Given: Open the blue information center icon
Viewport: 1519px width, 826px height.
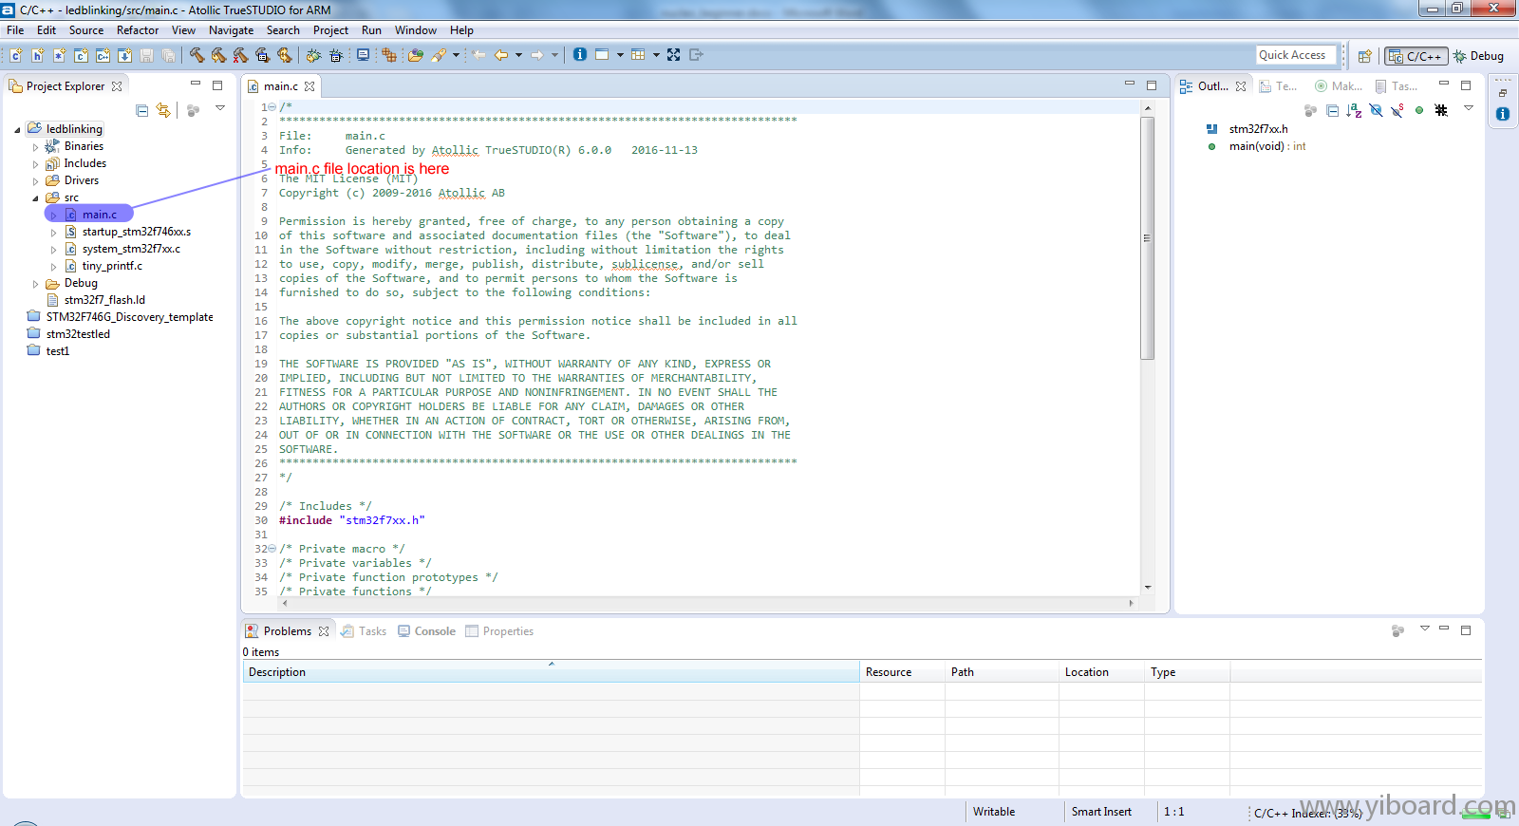Looking at the screenshot, I should click(x=579, y=55).
